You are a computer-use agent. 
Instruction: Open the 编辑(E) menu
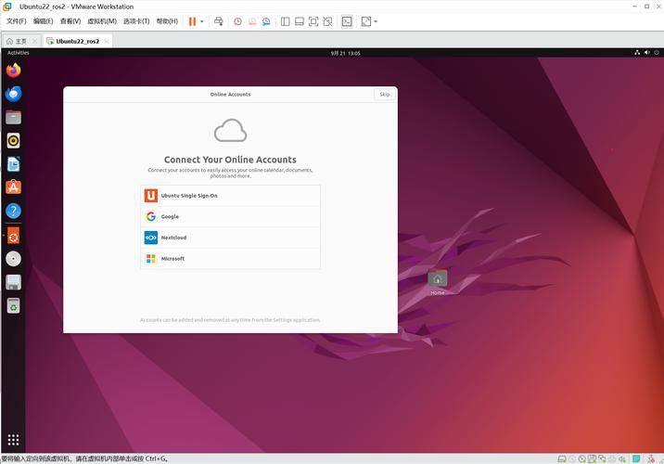pos(44,21)
